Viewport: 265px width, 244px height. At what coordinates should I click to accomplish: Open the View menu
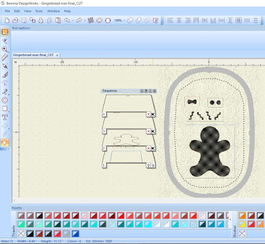[x=28, y=11]
